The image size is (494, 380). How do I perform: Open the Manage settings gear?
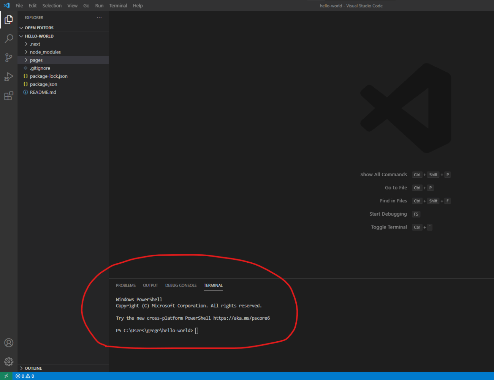pos(8,361)
